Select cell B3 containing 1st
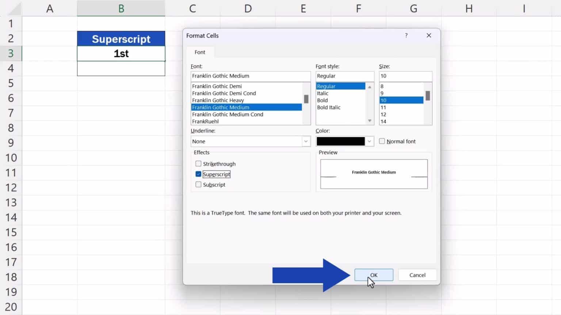Viewport: 561px width, 315px height. click(x=121, y=53)
